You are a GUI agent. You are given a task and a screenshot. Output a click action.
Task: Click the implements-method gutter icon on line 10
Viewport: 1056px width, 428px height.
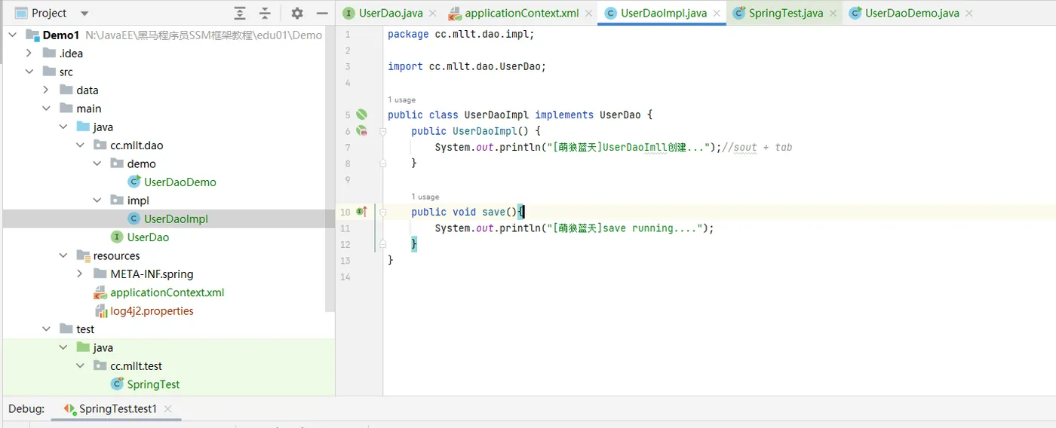coord(361,212)
